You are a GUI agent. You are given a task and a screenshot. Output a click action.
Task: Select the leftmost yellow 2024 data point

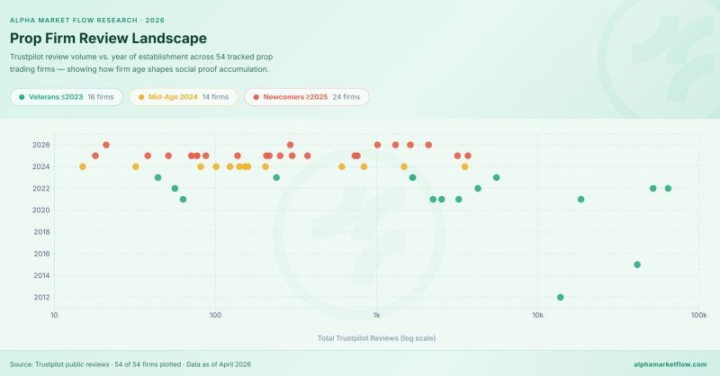[83, 166]
